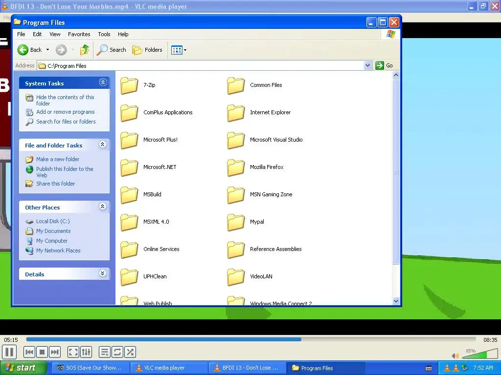Viewport: 501px width, 375px height.
Task: Toggle the Folders pane button
Action: (147, 50)
